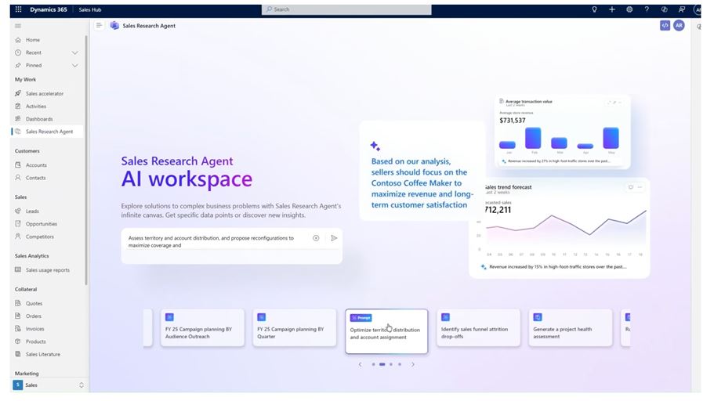
Task: Click the code view icon beside AR avatar
Action: coord(665,26)
